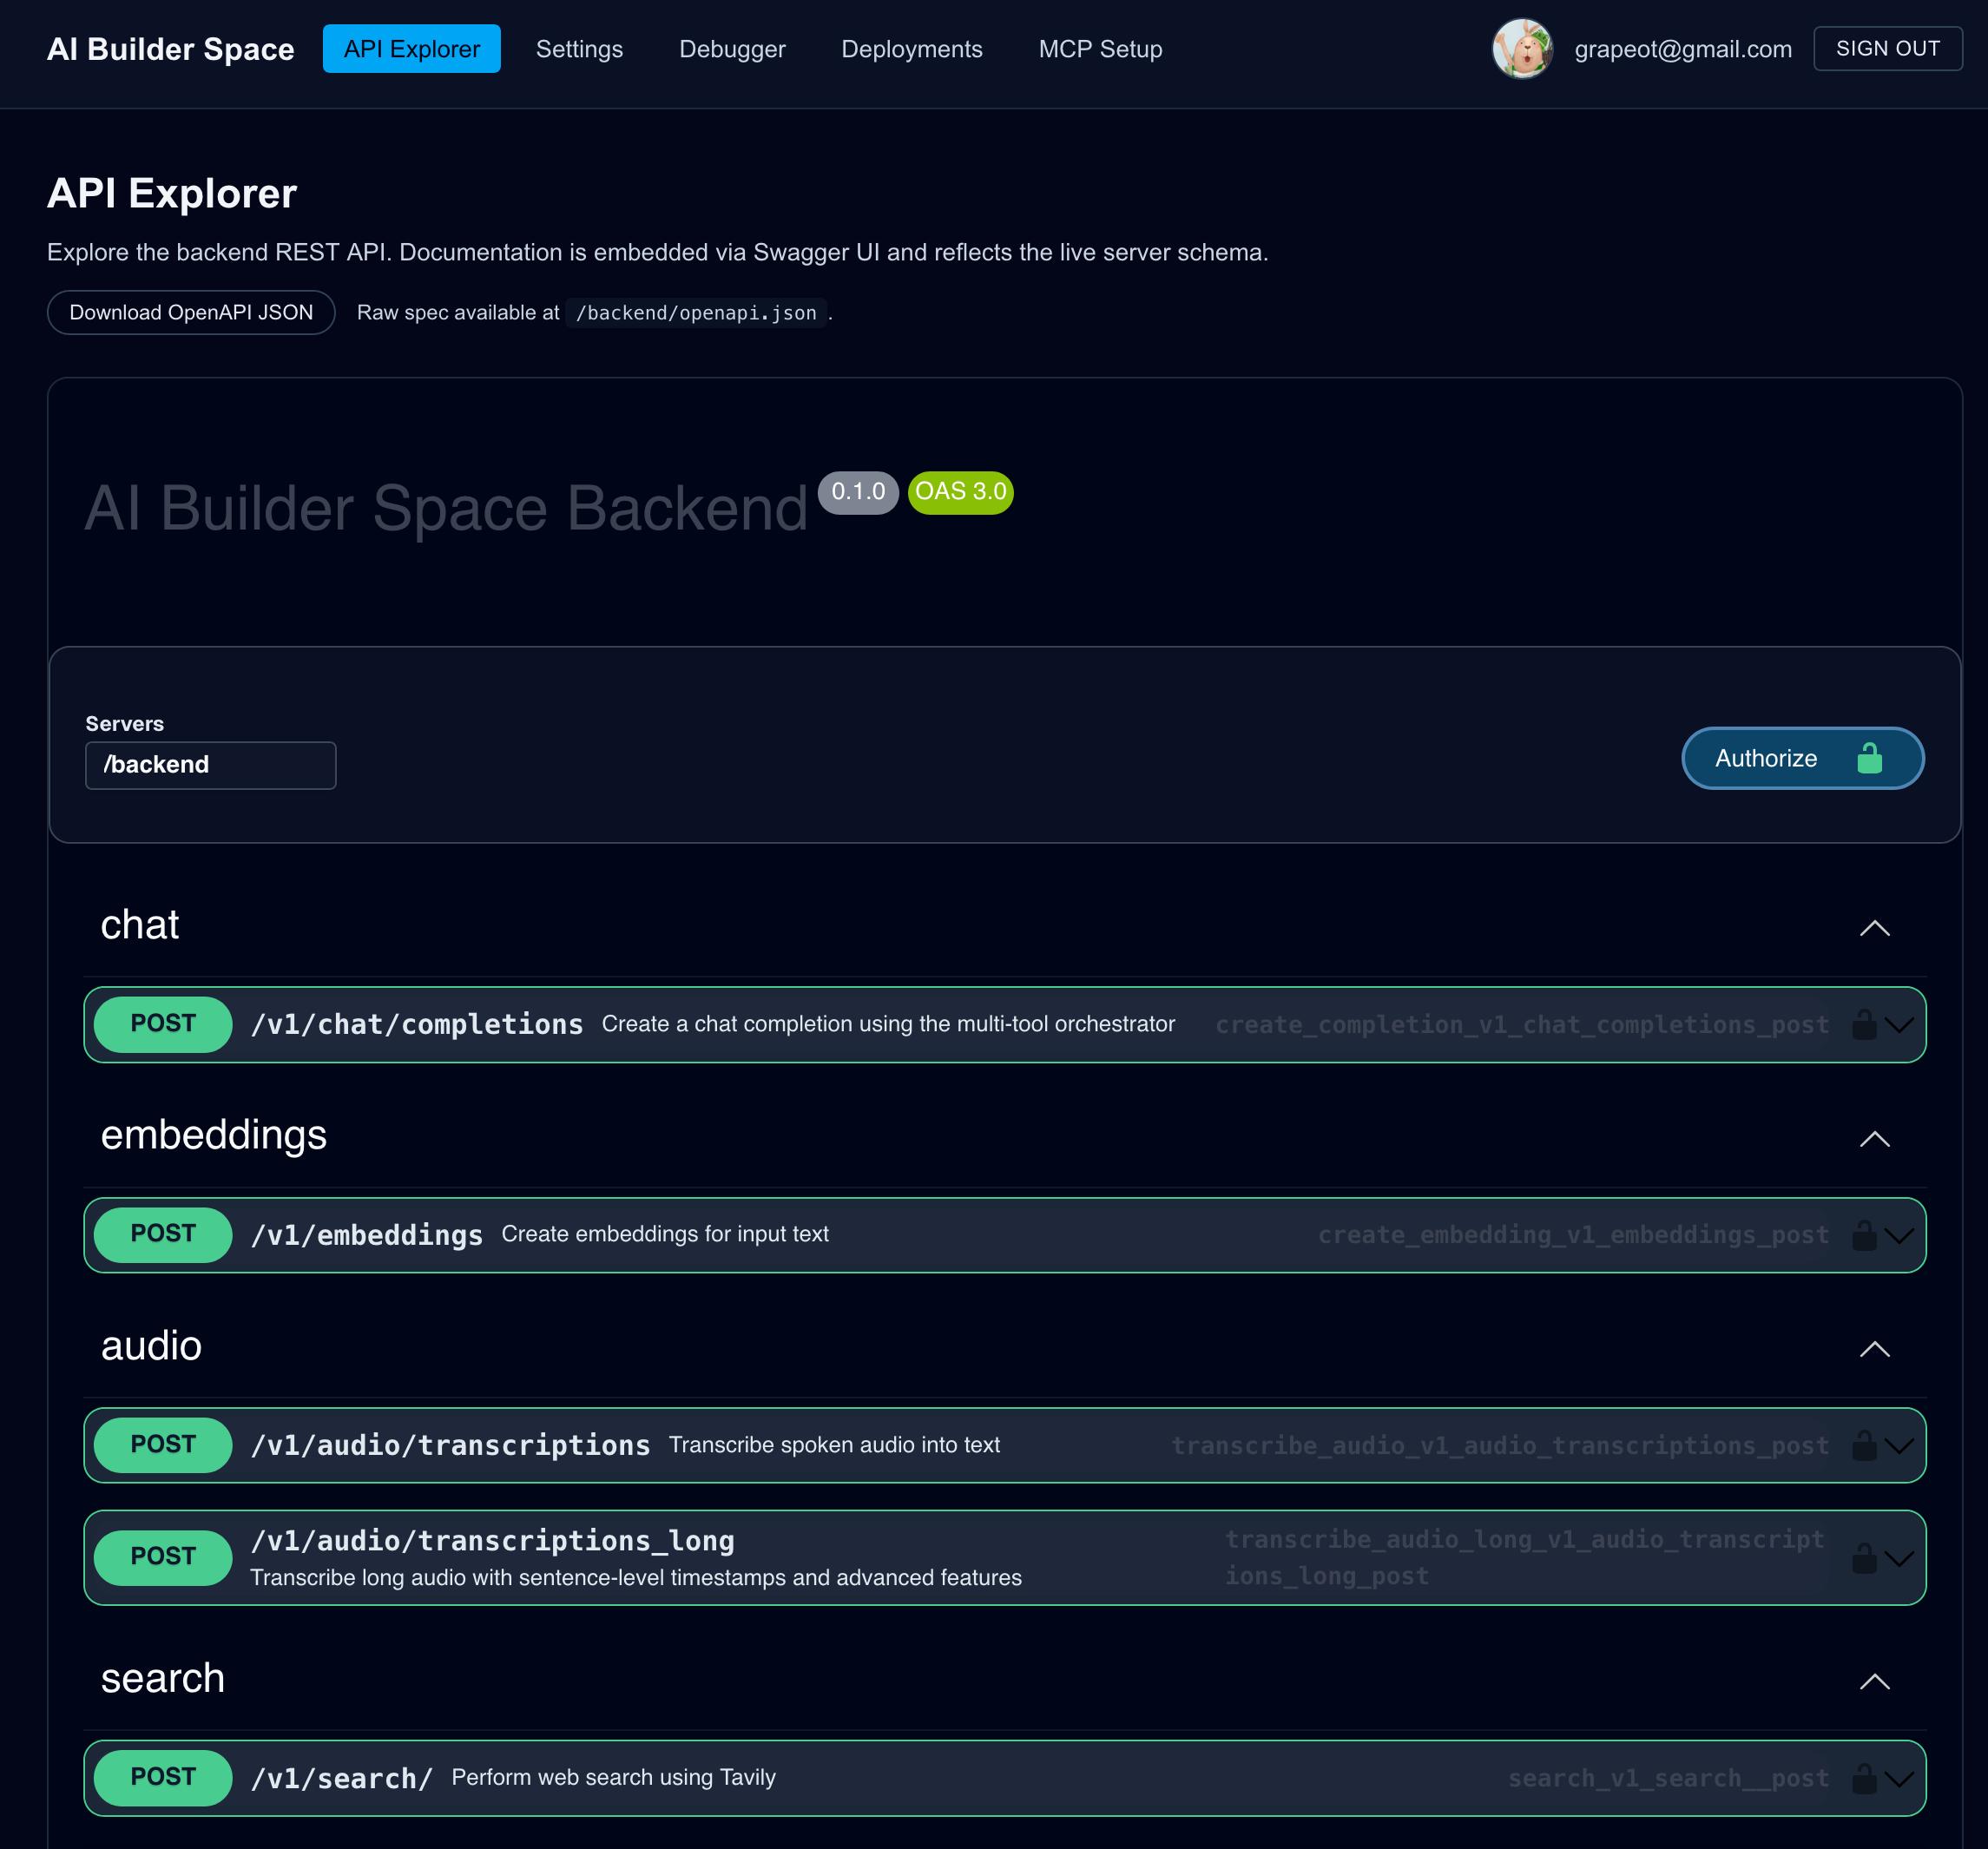Click the padlock icon inside the Authorize button
Image resolution: width=1988 pixels, height=1849 pixels.
coord(1869,758)
